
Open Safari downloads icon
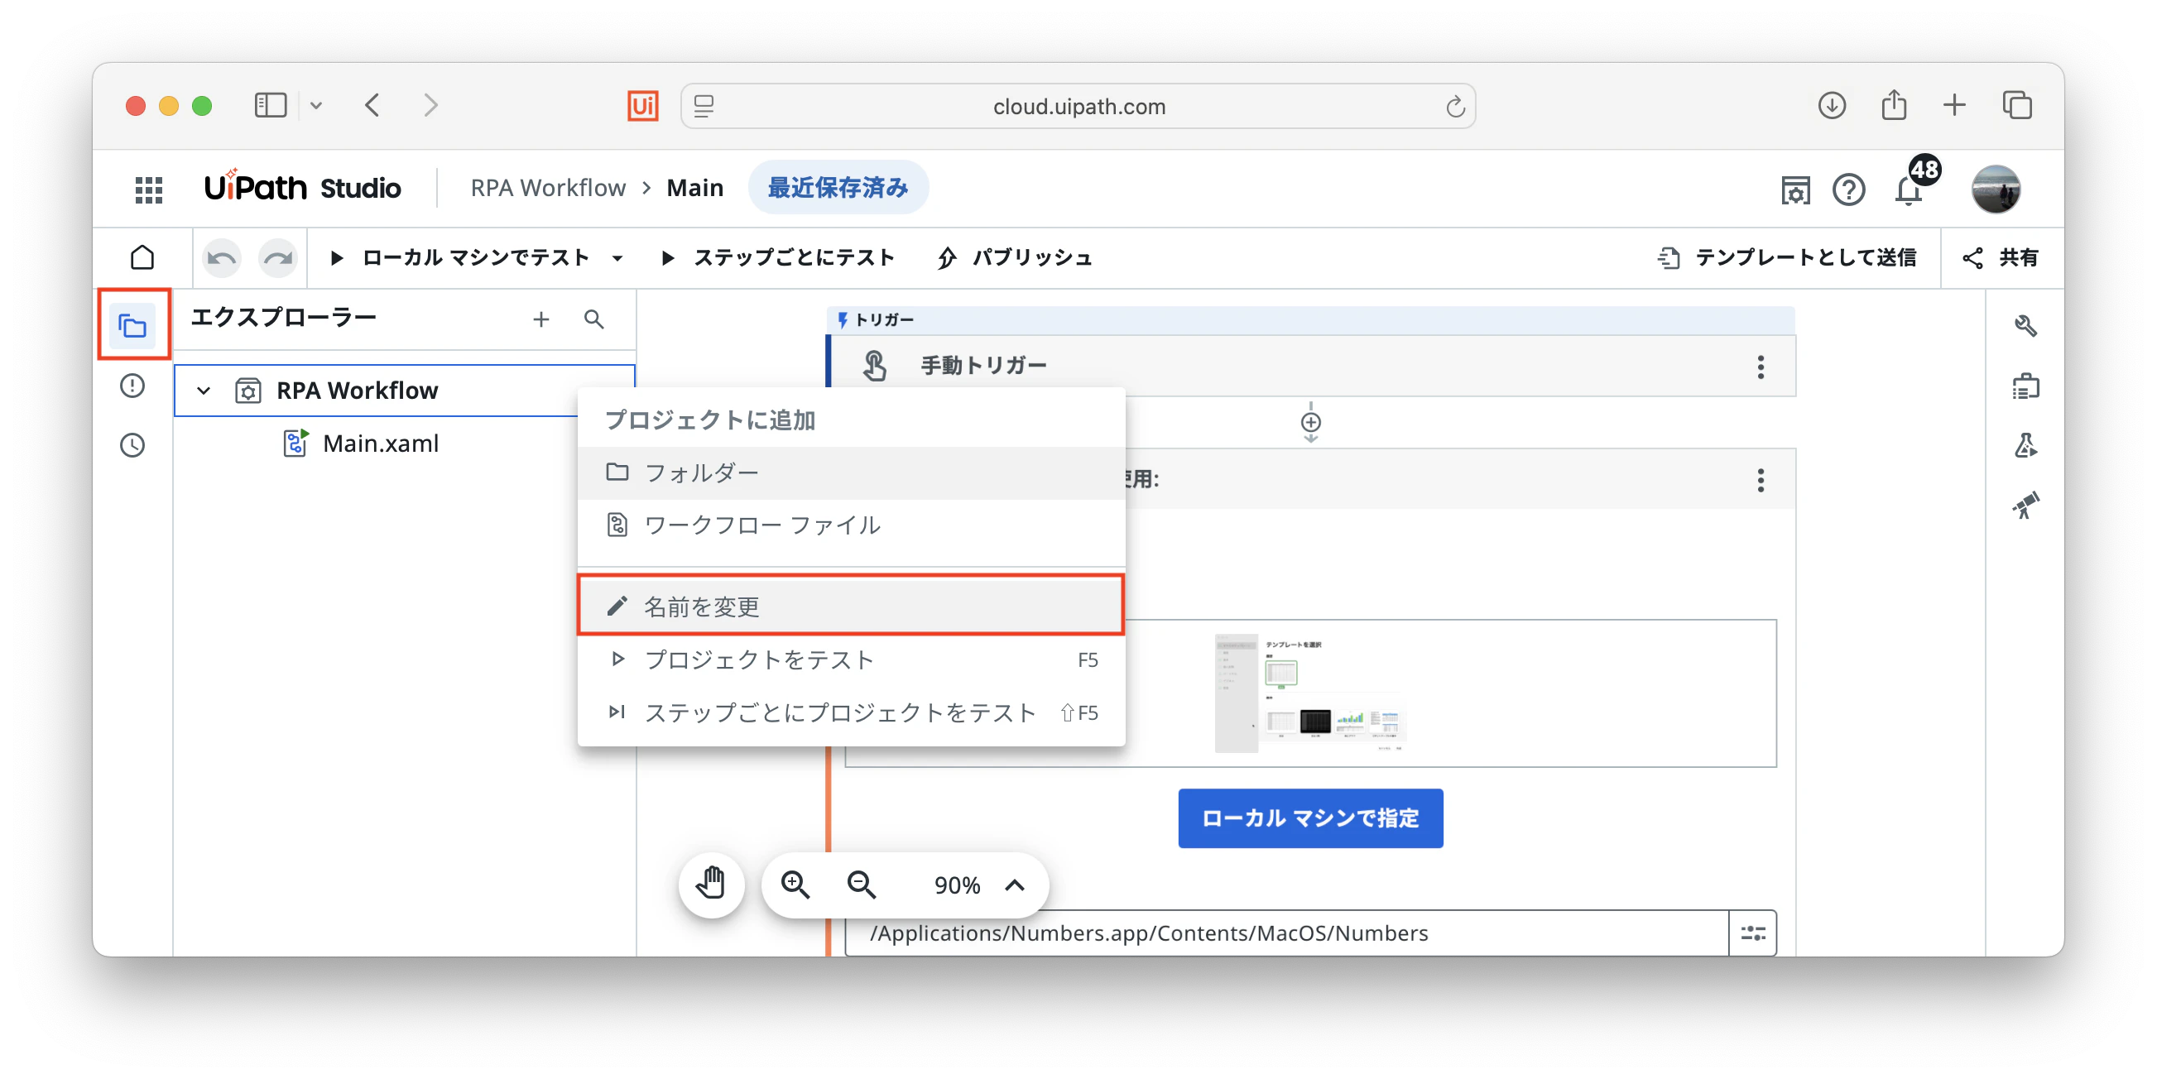pos(1831,105)
